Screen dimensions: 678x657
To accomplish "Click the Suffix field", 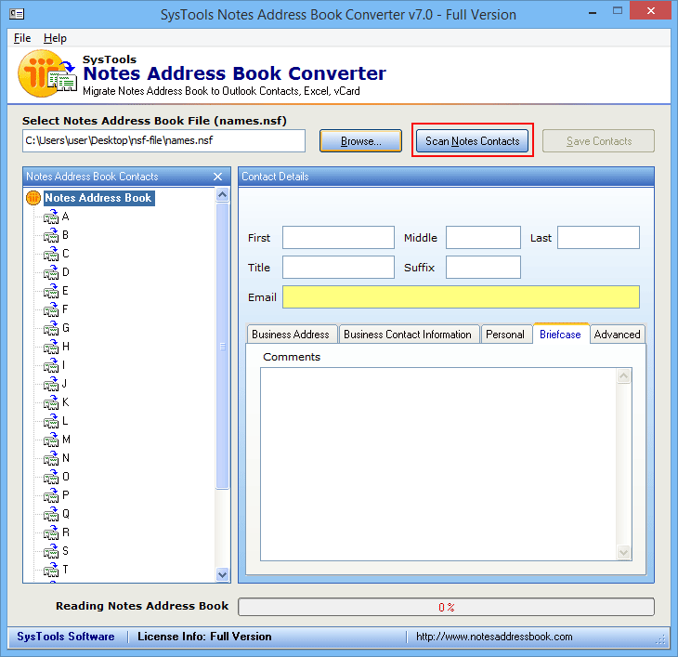I will click(483, 268).
